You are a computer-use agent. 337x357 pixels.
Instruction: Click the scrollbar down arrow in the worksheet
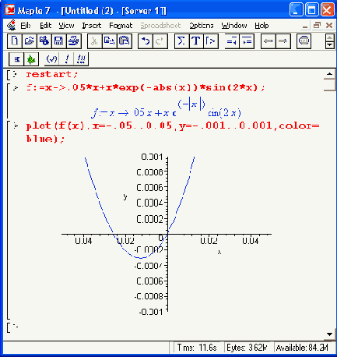coord(329,334)
